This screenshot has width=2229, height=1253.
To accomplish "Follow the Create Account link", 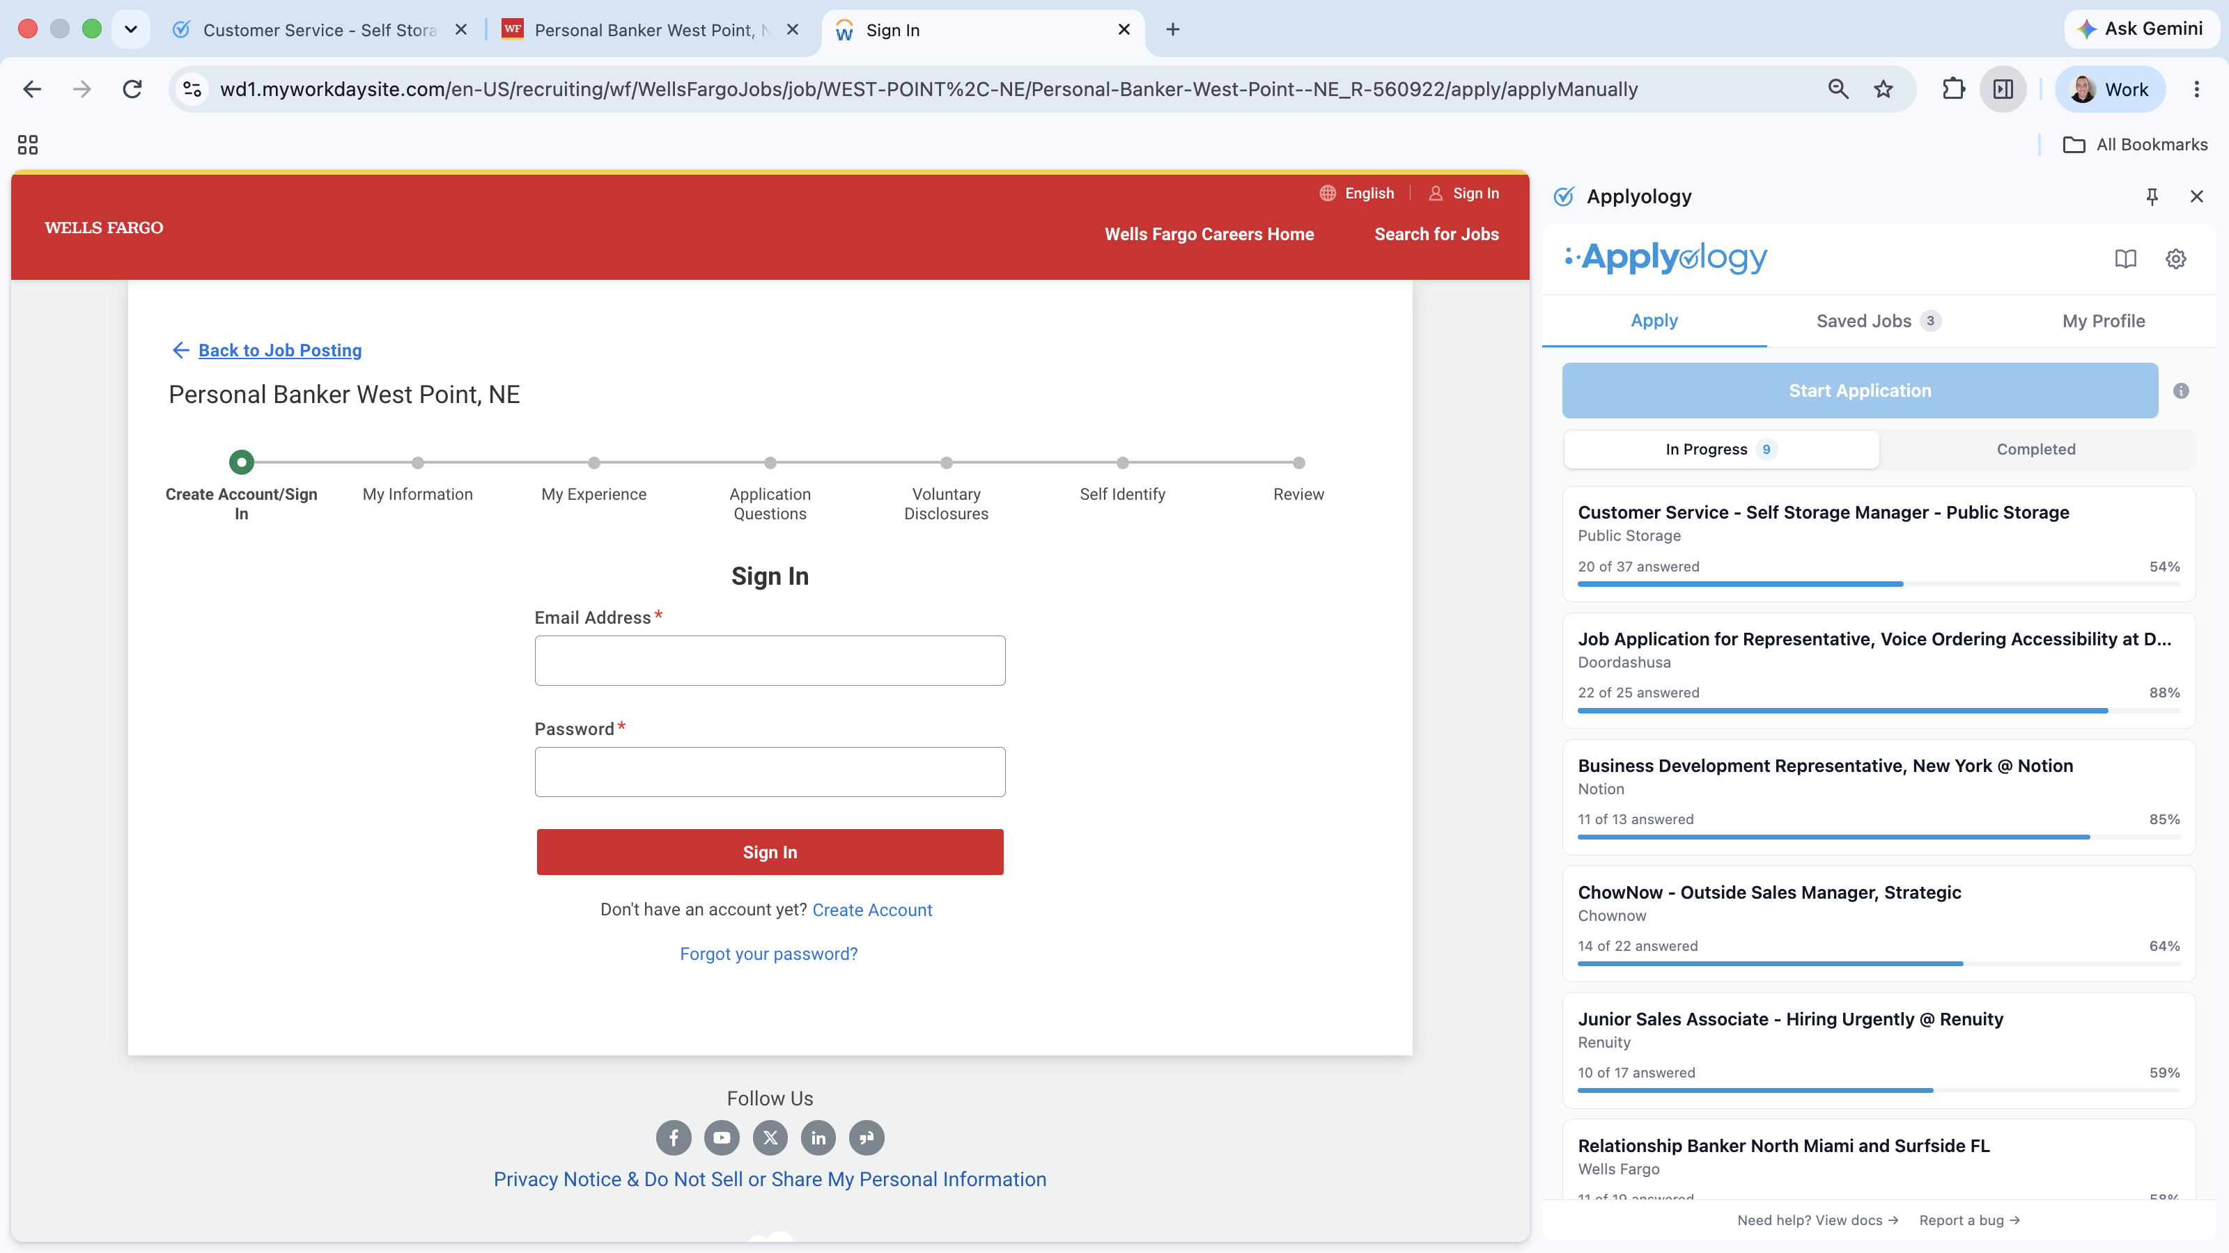I will click(x=871, y=910).
